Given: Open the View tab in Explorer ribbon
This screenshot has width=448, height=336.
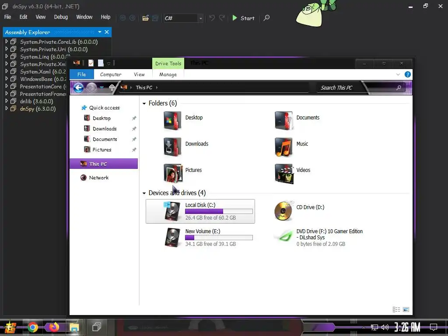Looking at the screenshot, I should [139, 74].
